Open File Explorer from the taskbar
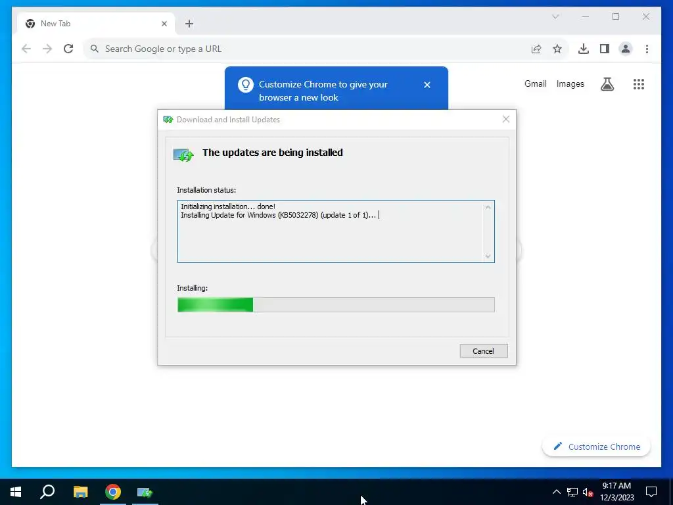Image resolution: width=673 pixels, height=505 pixels. click(x=80, y=492)
